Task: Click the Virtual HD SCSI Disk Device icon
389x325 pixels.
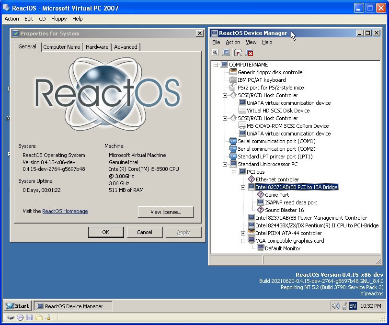Action: coord(242,110)
